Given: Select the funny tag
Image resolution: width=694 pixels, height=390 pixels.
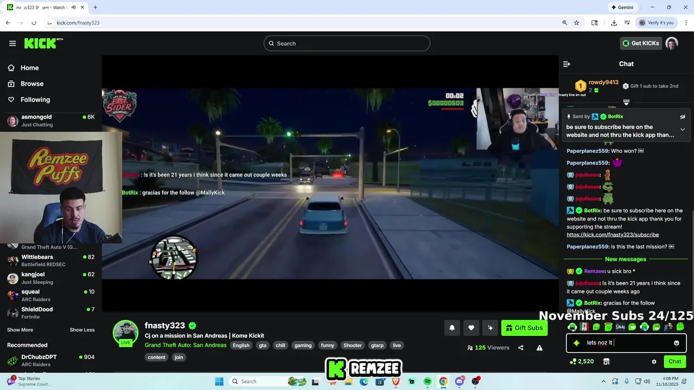Looking at the screenshot, I should coord(327,345).
